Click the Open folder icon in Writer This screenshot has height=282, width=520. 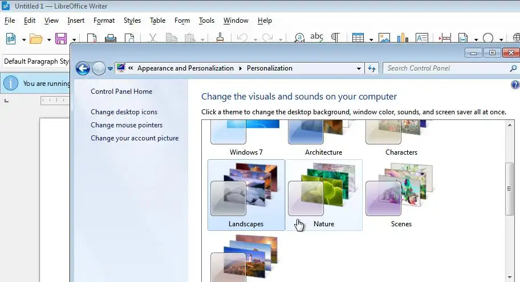[x=36, y=39]
